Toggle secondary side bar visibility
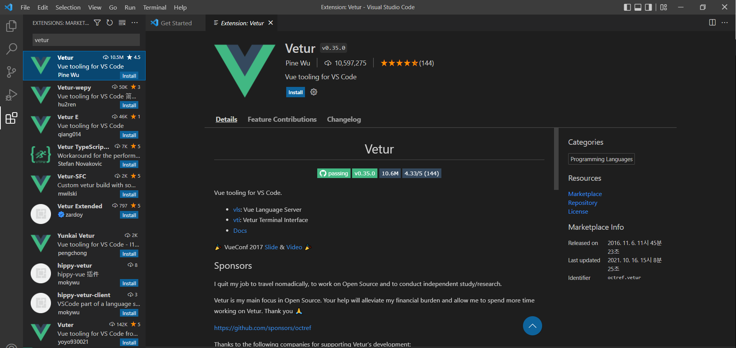Image resolution: width=736 pixels, height=348 pixels. pyautogui.click(x=648, y=7)
